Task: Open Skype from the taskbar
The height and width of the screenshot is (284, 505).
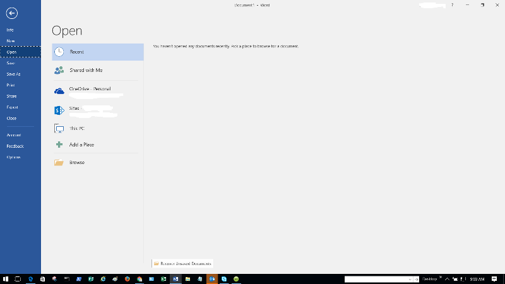Action: (x=224, y=279)
